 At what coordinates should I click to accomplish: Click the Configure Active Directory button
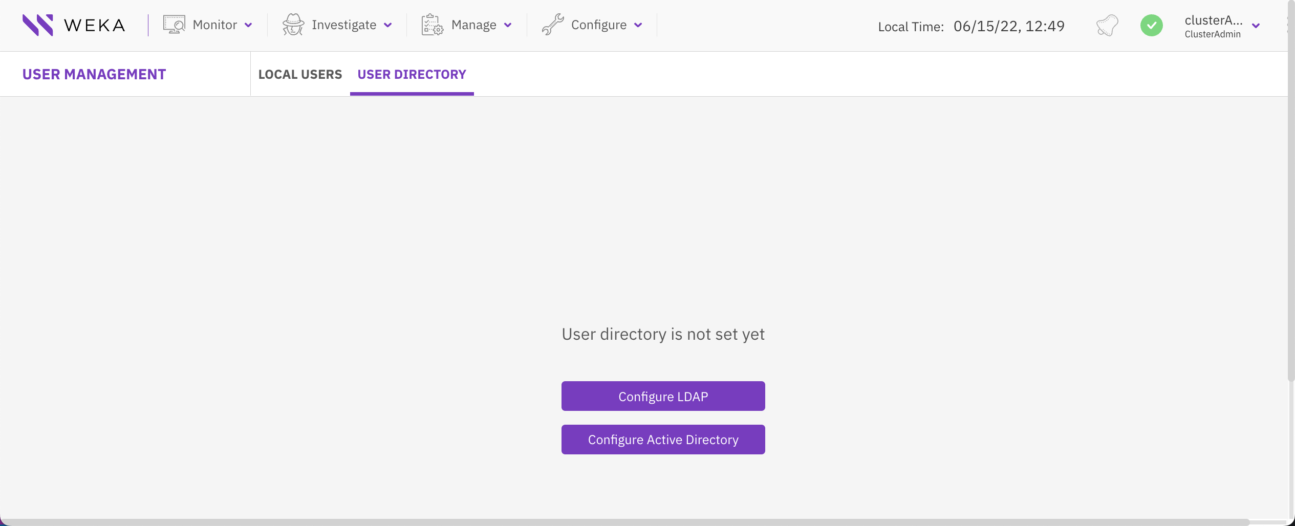point(663,439)
